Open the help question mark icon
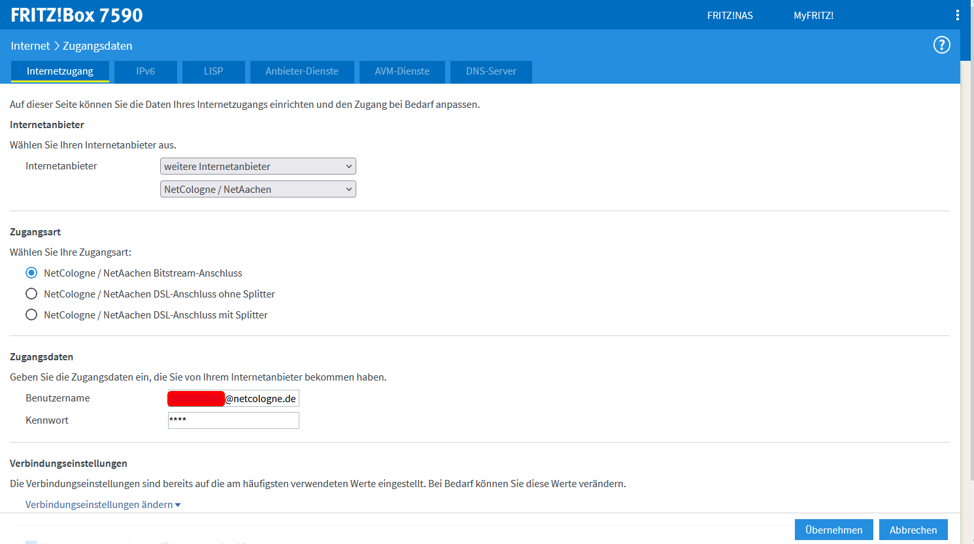Viewport: 974px width, 544px height. click(941, 45)
